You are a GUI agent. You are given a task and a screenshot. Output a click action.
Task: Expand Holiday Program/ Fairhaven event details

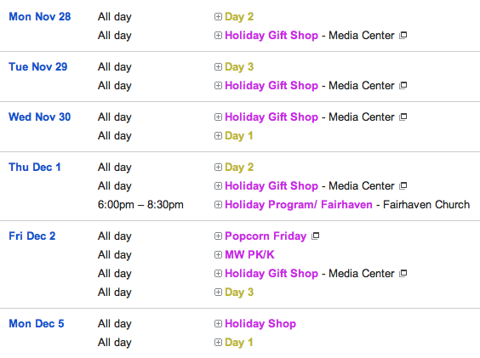pos(218,204)
